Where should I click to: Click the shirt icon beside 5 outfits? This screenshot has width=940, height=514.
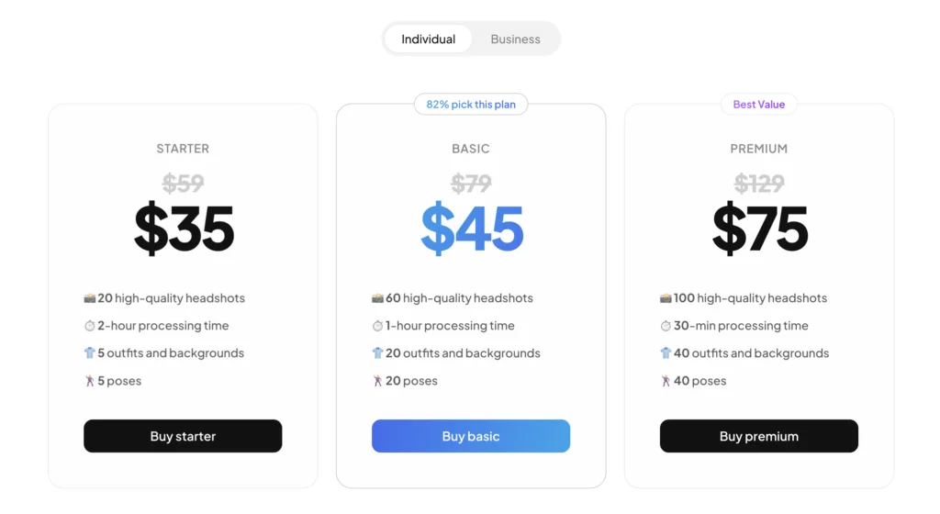pos(90,353)
